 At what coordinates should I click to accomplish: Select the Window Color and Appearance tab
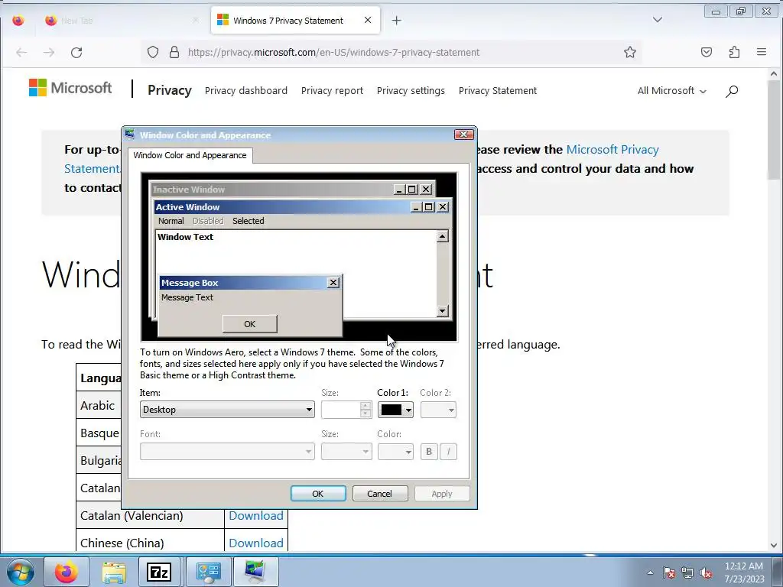(x=190, y=155)
